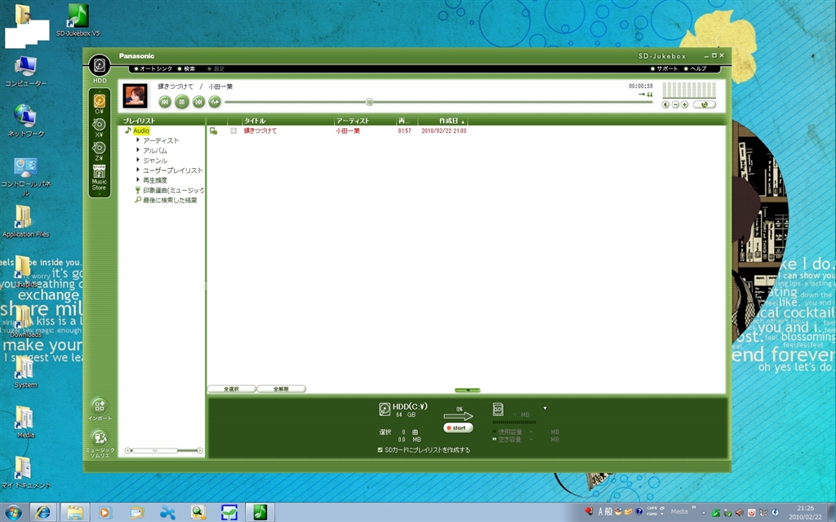
Task: Open the SD card dropdown arrow
Action: (545, 408)
